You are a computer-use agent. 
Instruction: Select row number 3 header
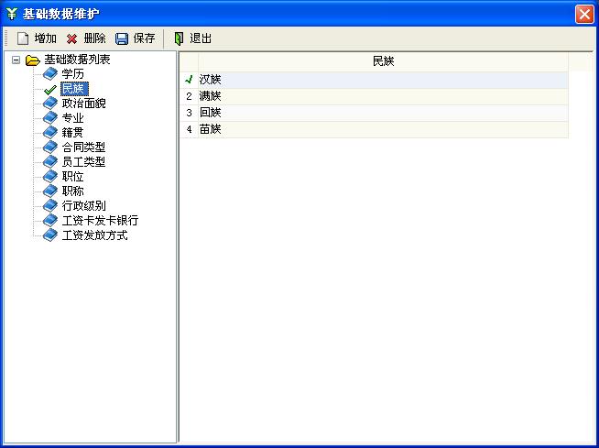(189, 113)
